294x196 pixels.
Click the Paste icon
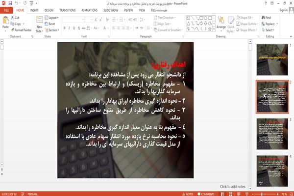pyautogui.click(x=5, y=20)
